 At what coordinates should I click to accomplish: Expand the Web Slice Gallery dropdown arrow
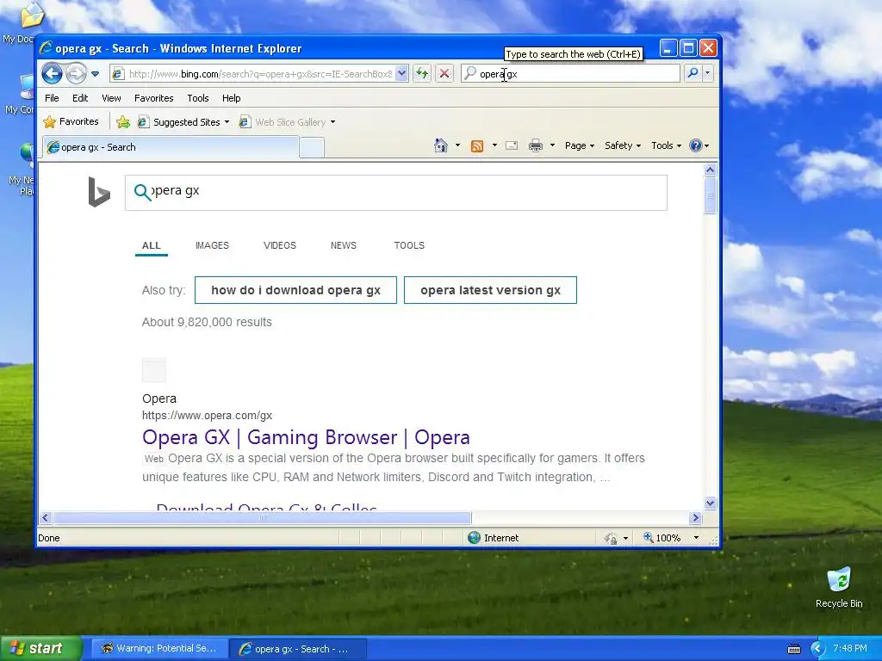pyautogui.click(x=333, y=122)
